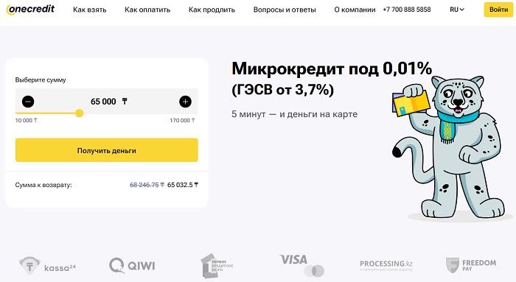
Task: Click the Получить деньги button
Action: [107, 150]
